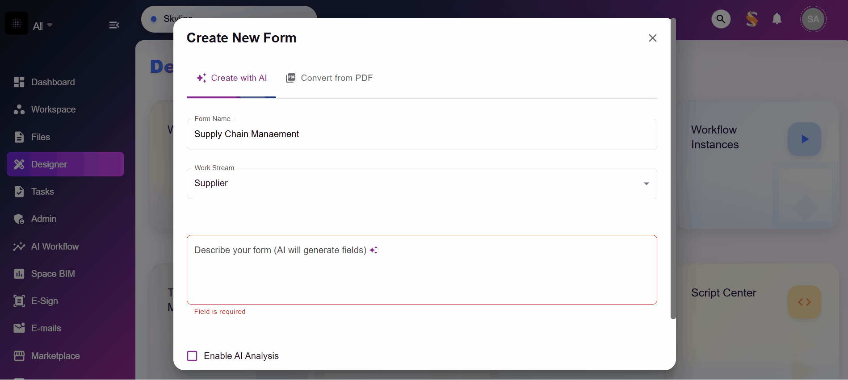Click the orange S logo icon
Viewport: 848px width, 380px height.
pos(752,19)
